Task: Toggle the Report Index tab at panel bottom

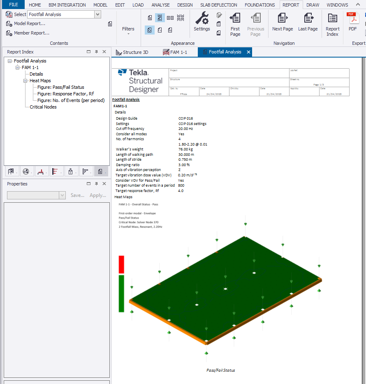Action: pyautogui.click(x=100, y=171)
